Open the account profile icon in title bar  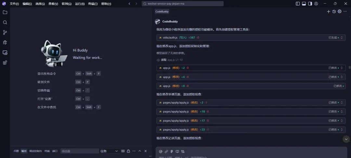tap(316, 4)
